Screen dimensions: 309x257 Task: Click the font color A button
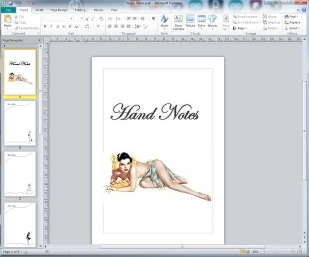tap(98, 26)
